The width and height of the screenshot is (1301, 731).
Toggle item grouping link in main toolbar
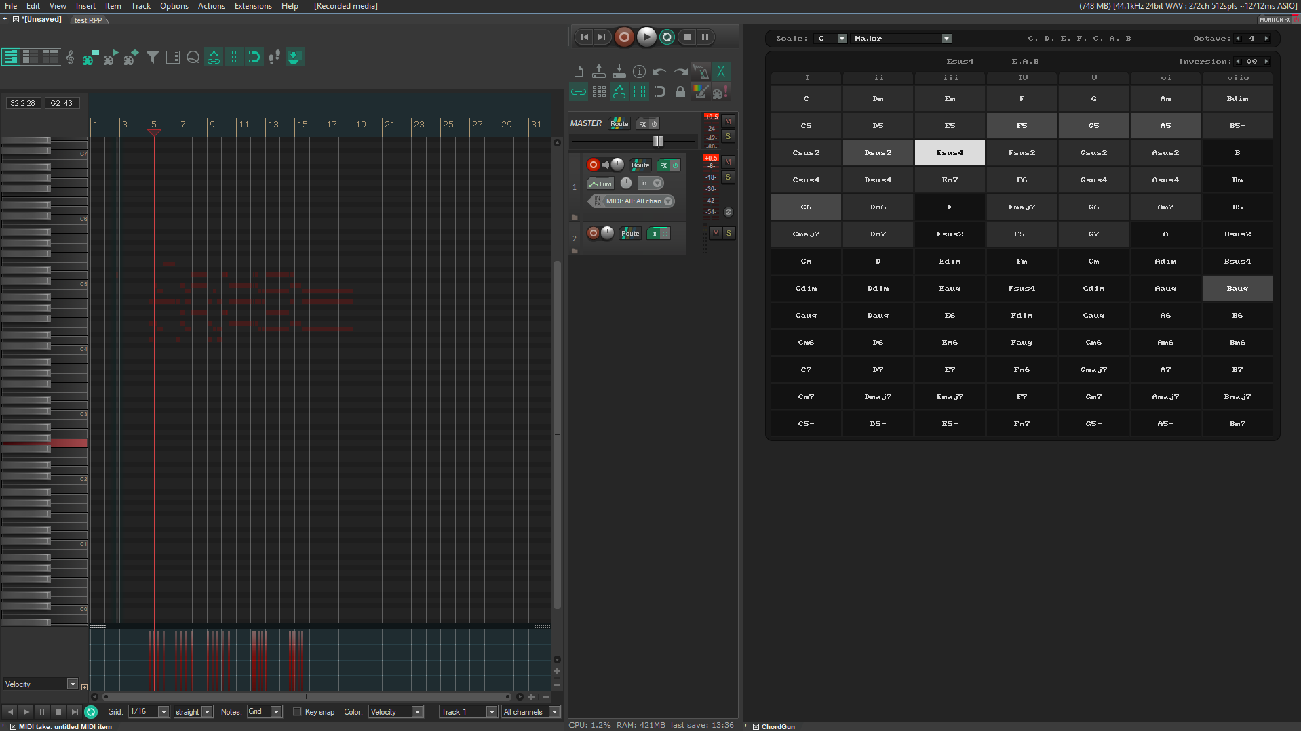click(x=579, y=91)
